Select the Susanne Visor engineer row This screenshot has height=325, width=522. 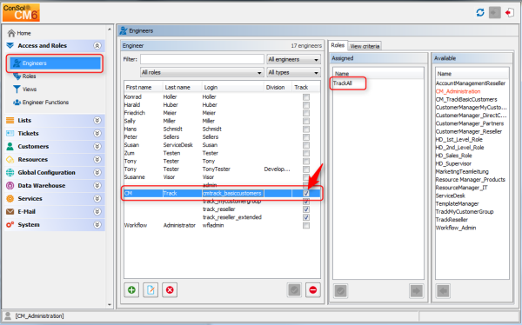[x=222, y=177]
